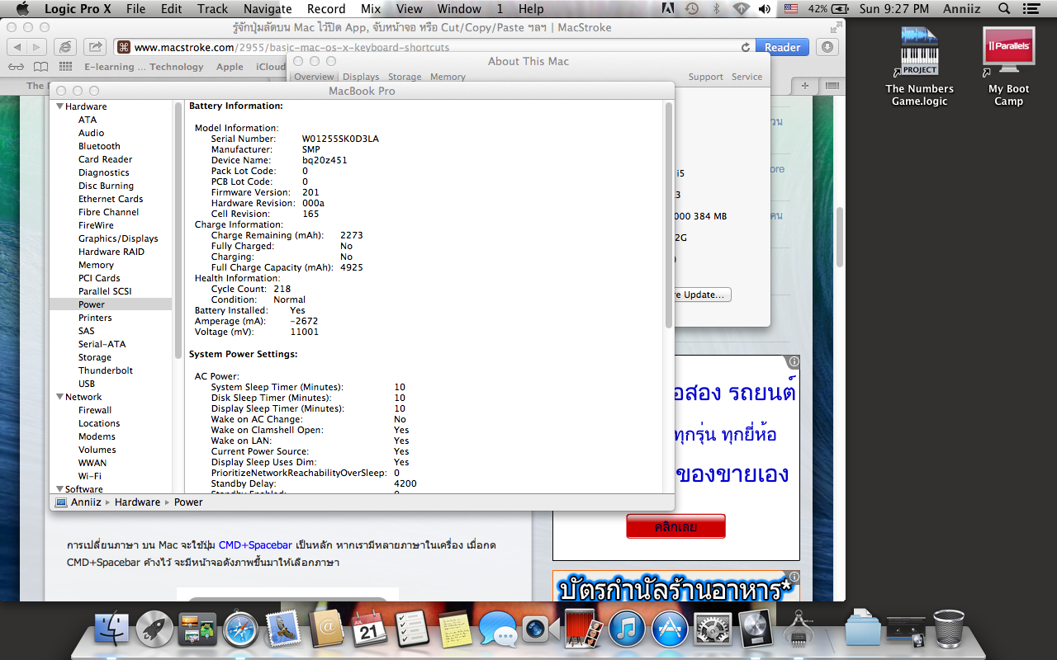This screenshot has width=1057, height=660.
Task: Click the volume icon in the menu bar
Action: click(765, 9)
